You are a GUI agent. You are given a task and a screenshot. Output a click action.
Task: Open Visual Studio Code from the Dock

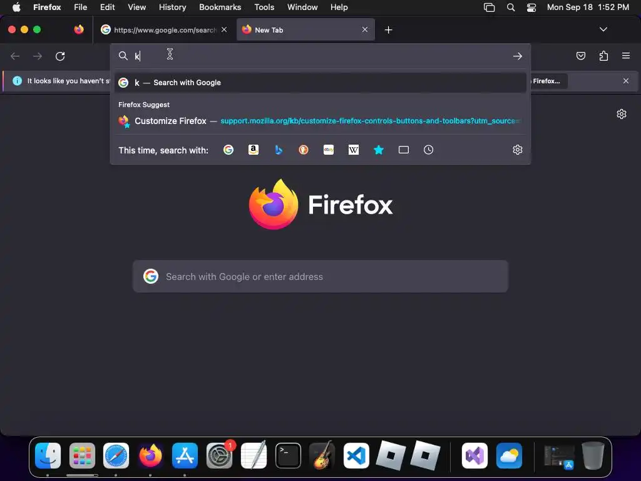pos(356,456)
